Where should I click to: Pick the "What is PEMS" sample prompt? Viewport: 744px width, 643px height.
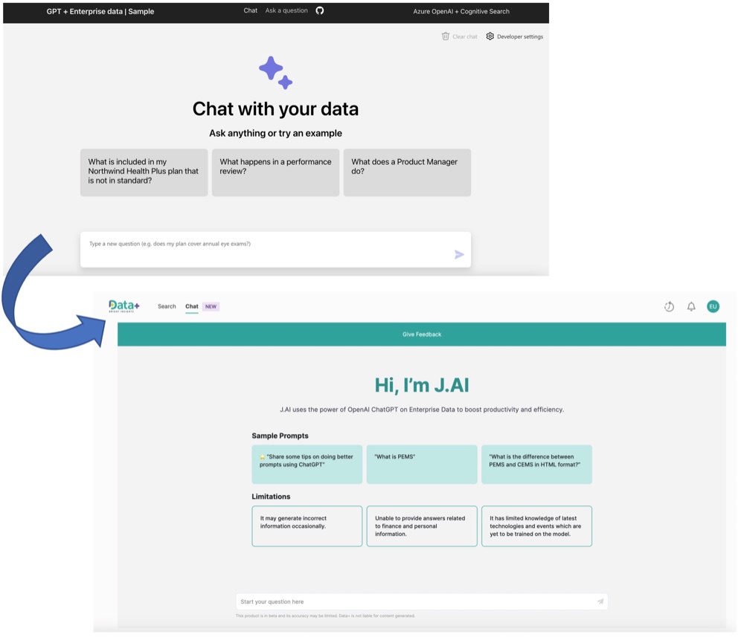pyautogui.click(x=422, y=465)
